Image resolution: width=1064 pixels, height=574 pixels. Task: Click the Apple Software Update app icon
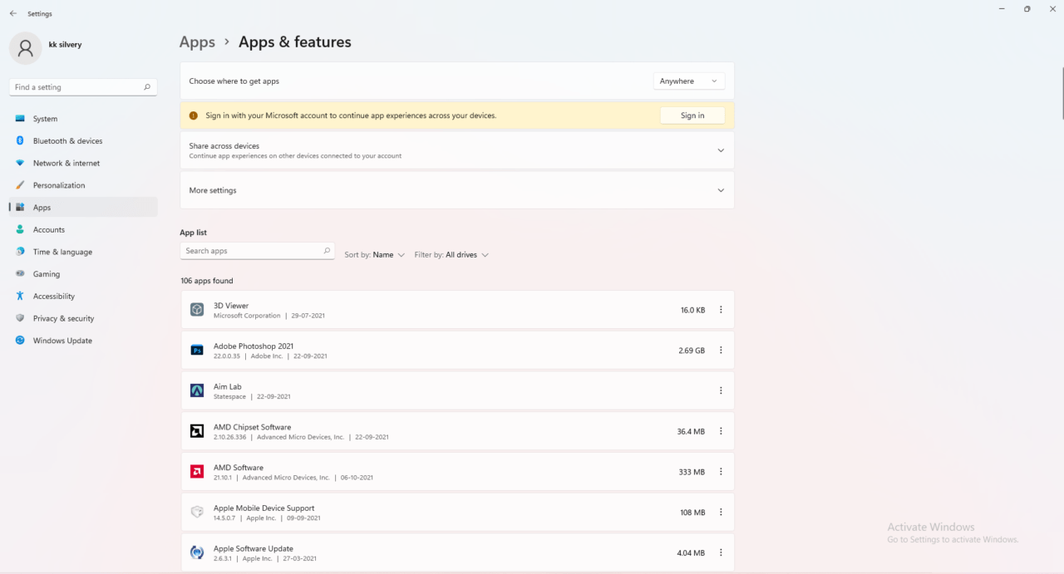point(197,552)
